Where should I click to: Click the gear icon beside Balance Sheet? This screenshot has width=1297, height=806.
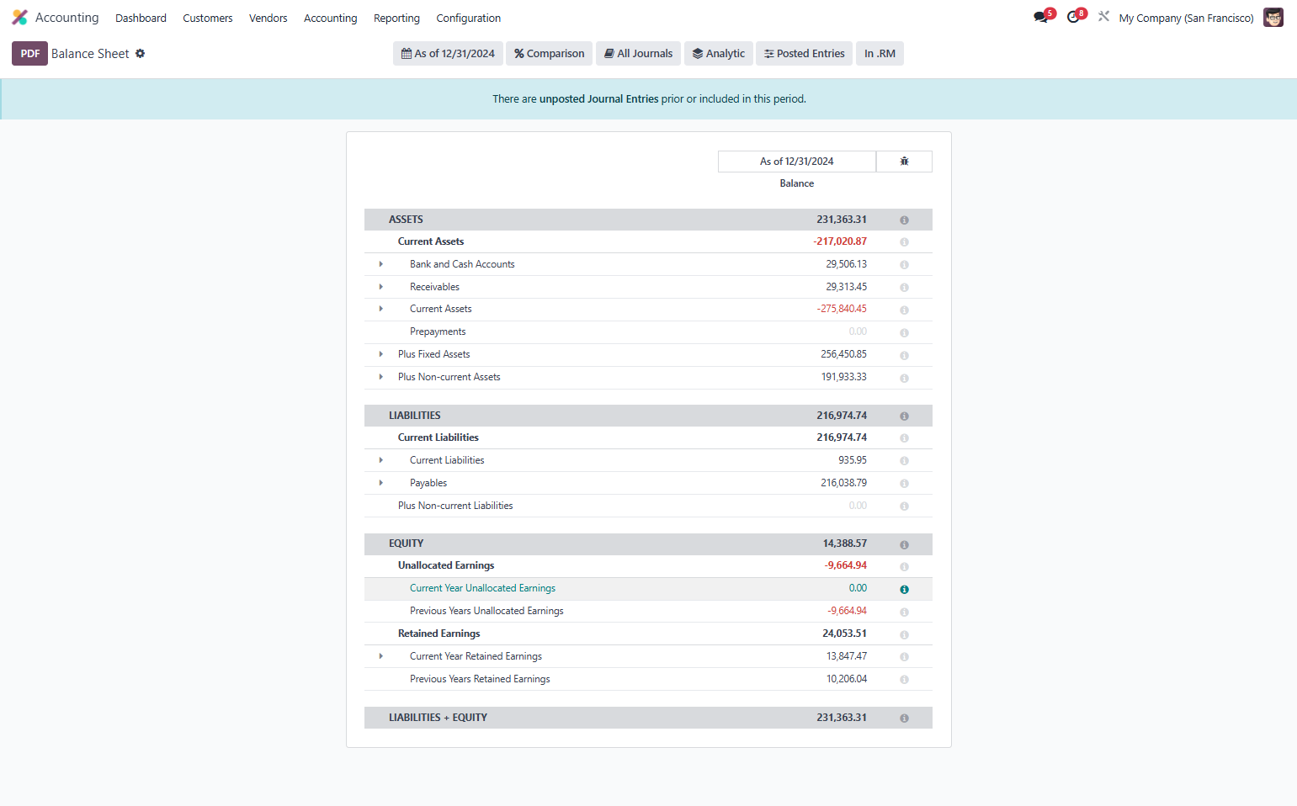[x=141, y=53]
